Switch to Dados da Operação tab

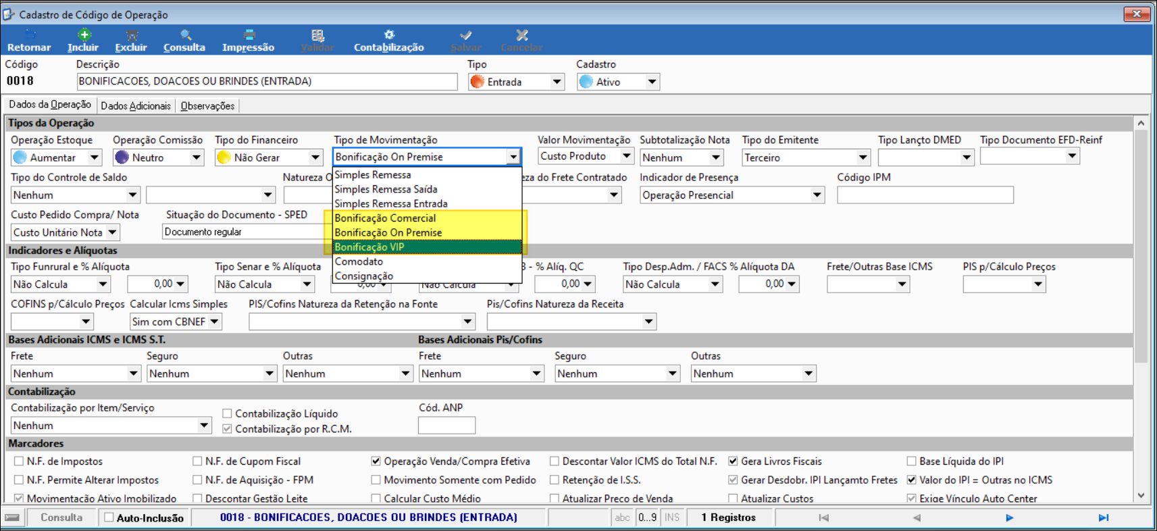[x=50, y=105]
